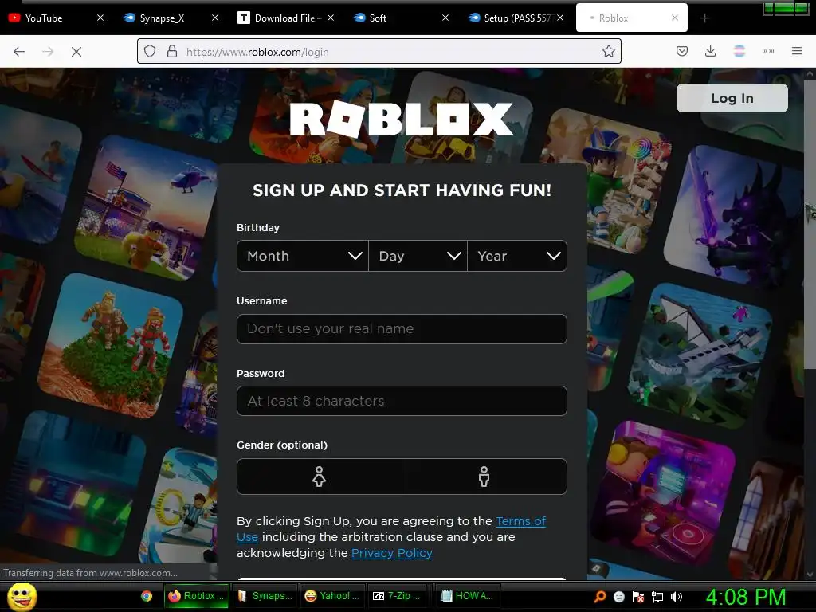Open the volume speaker tray icon

[676, 597]
